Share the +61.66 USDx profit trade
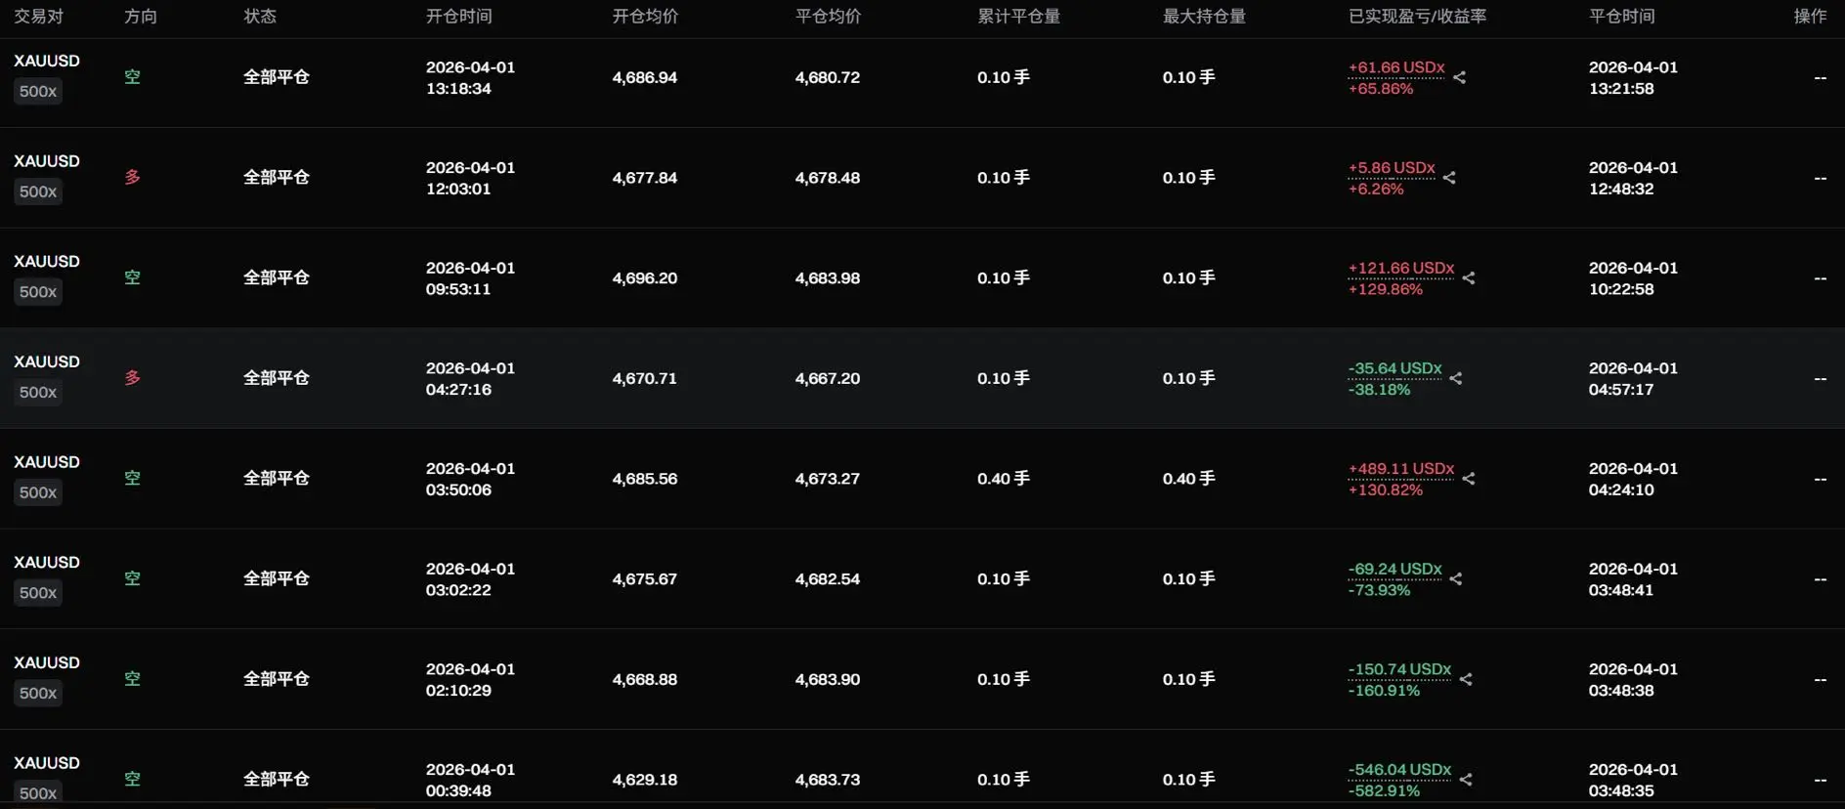 [1459, 77]
